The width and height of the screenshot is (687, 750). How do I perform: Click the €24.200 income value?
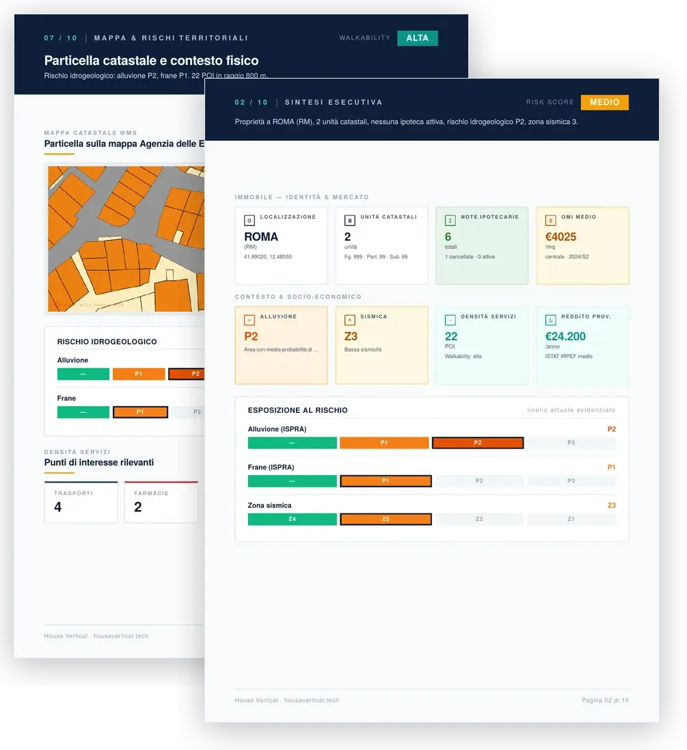[565, 336]
